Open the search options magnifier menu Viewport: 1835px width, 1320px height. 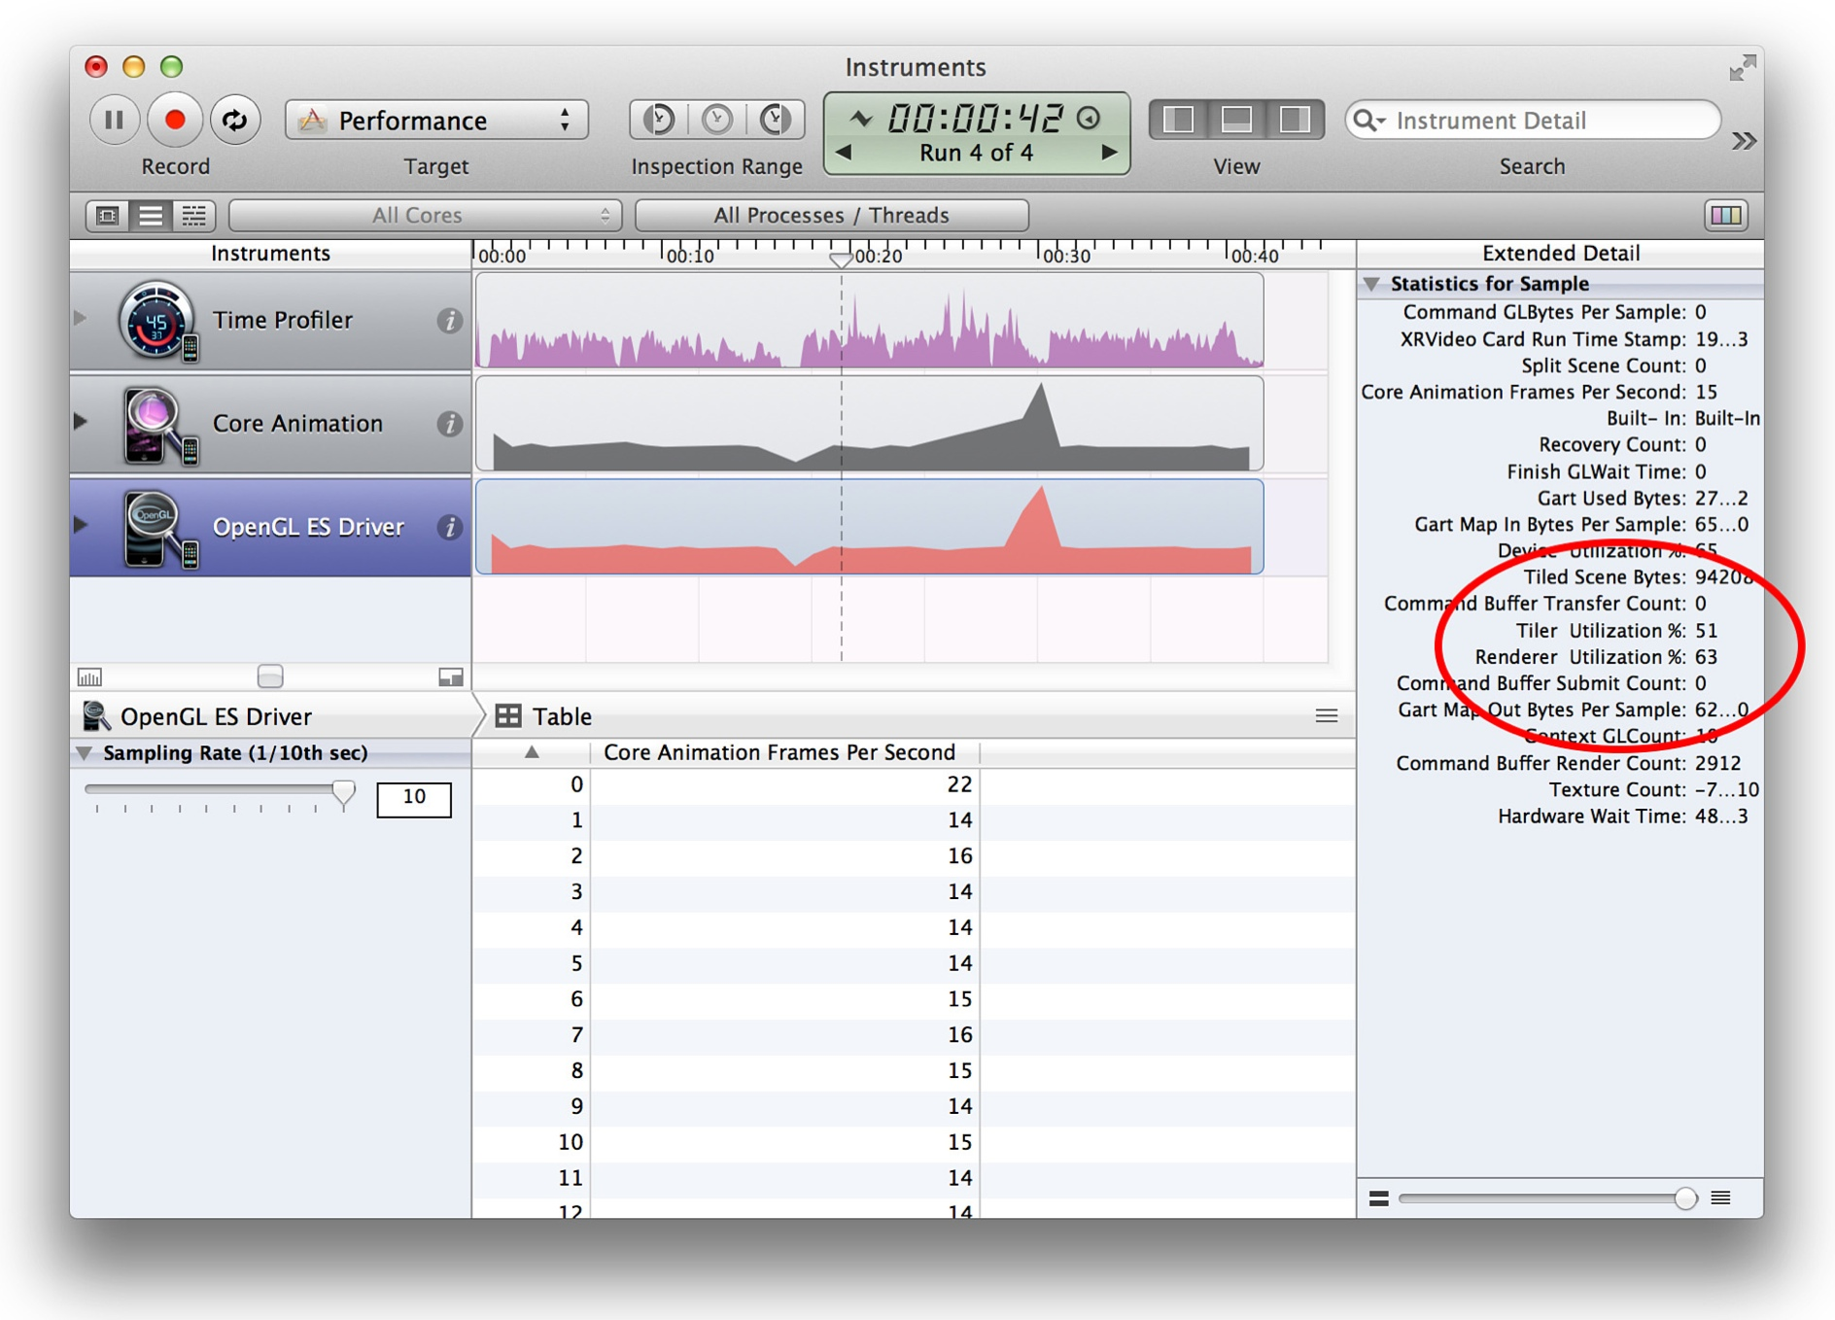point(1368,121)
